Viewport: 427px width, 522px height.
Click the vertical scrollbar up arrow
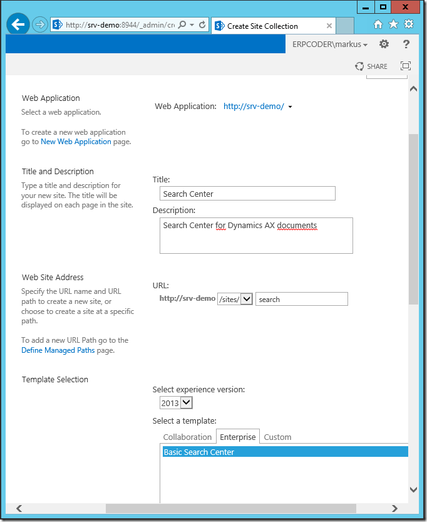pyautogui.click(x=413, y=89)
